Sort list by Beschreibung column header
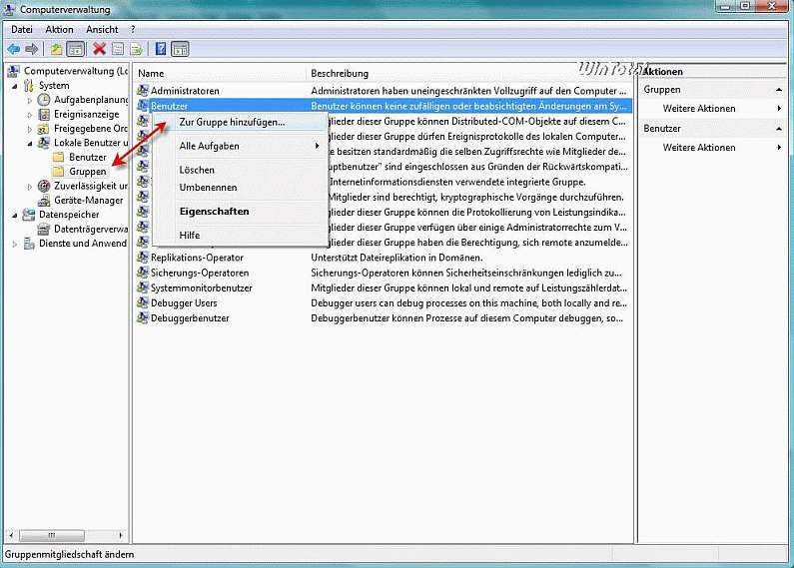 pyautogui.click(x=340, y=73)
